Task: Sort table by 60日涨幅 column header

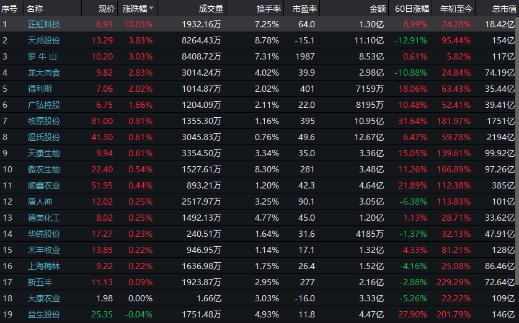Action: click(412, 9)
